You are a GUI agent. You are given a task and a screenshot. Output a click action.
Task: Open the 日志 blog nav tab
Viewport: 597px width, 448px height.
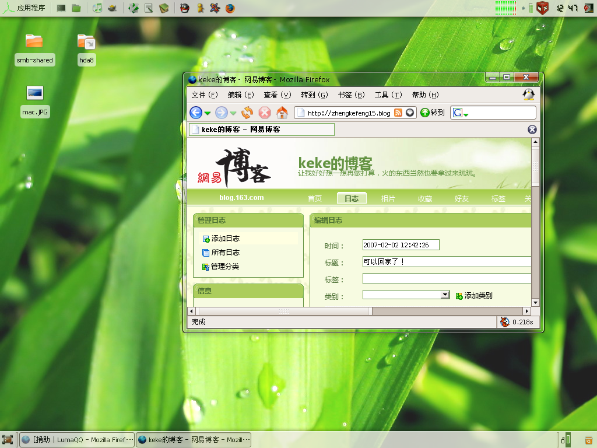[352, 198]
